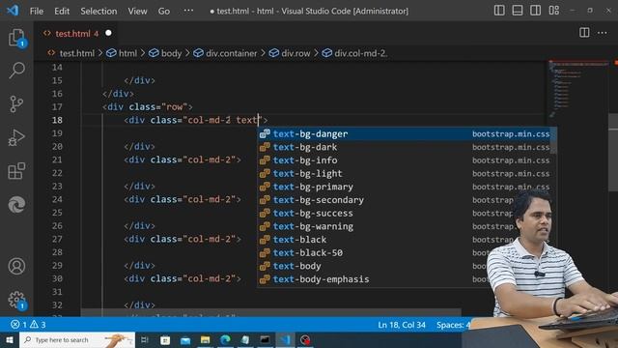618x348 pixels.
Task: Expand the overflow menu ellipsis in menu bar
Action: point(188,11)
